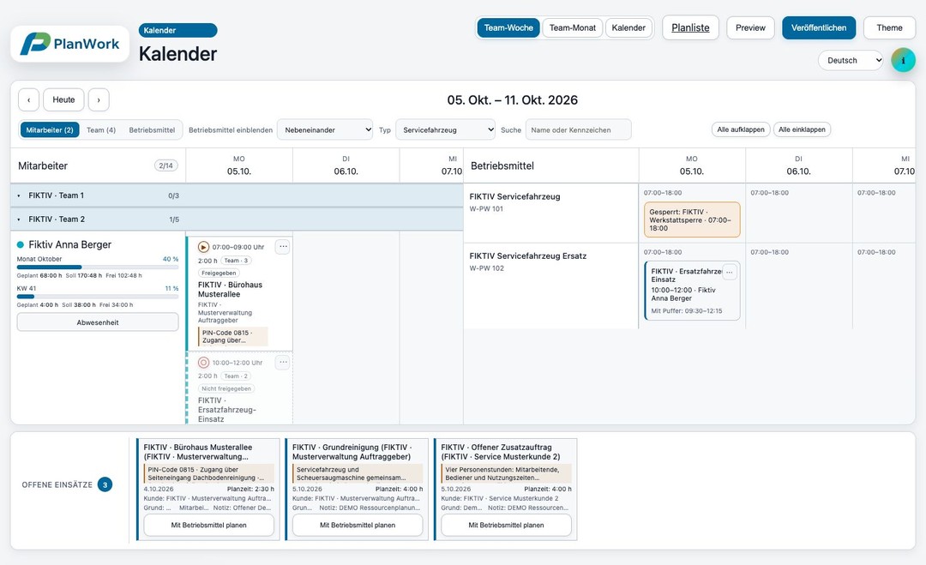Click KW 41 progress bar
Viewport: 926px width, 565px height.
click(x=98, y=297)
